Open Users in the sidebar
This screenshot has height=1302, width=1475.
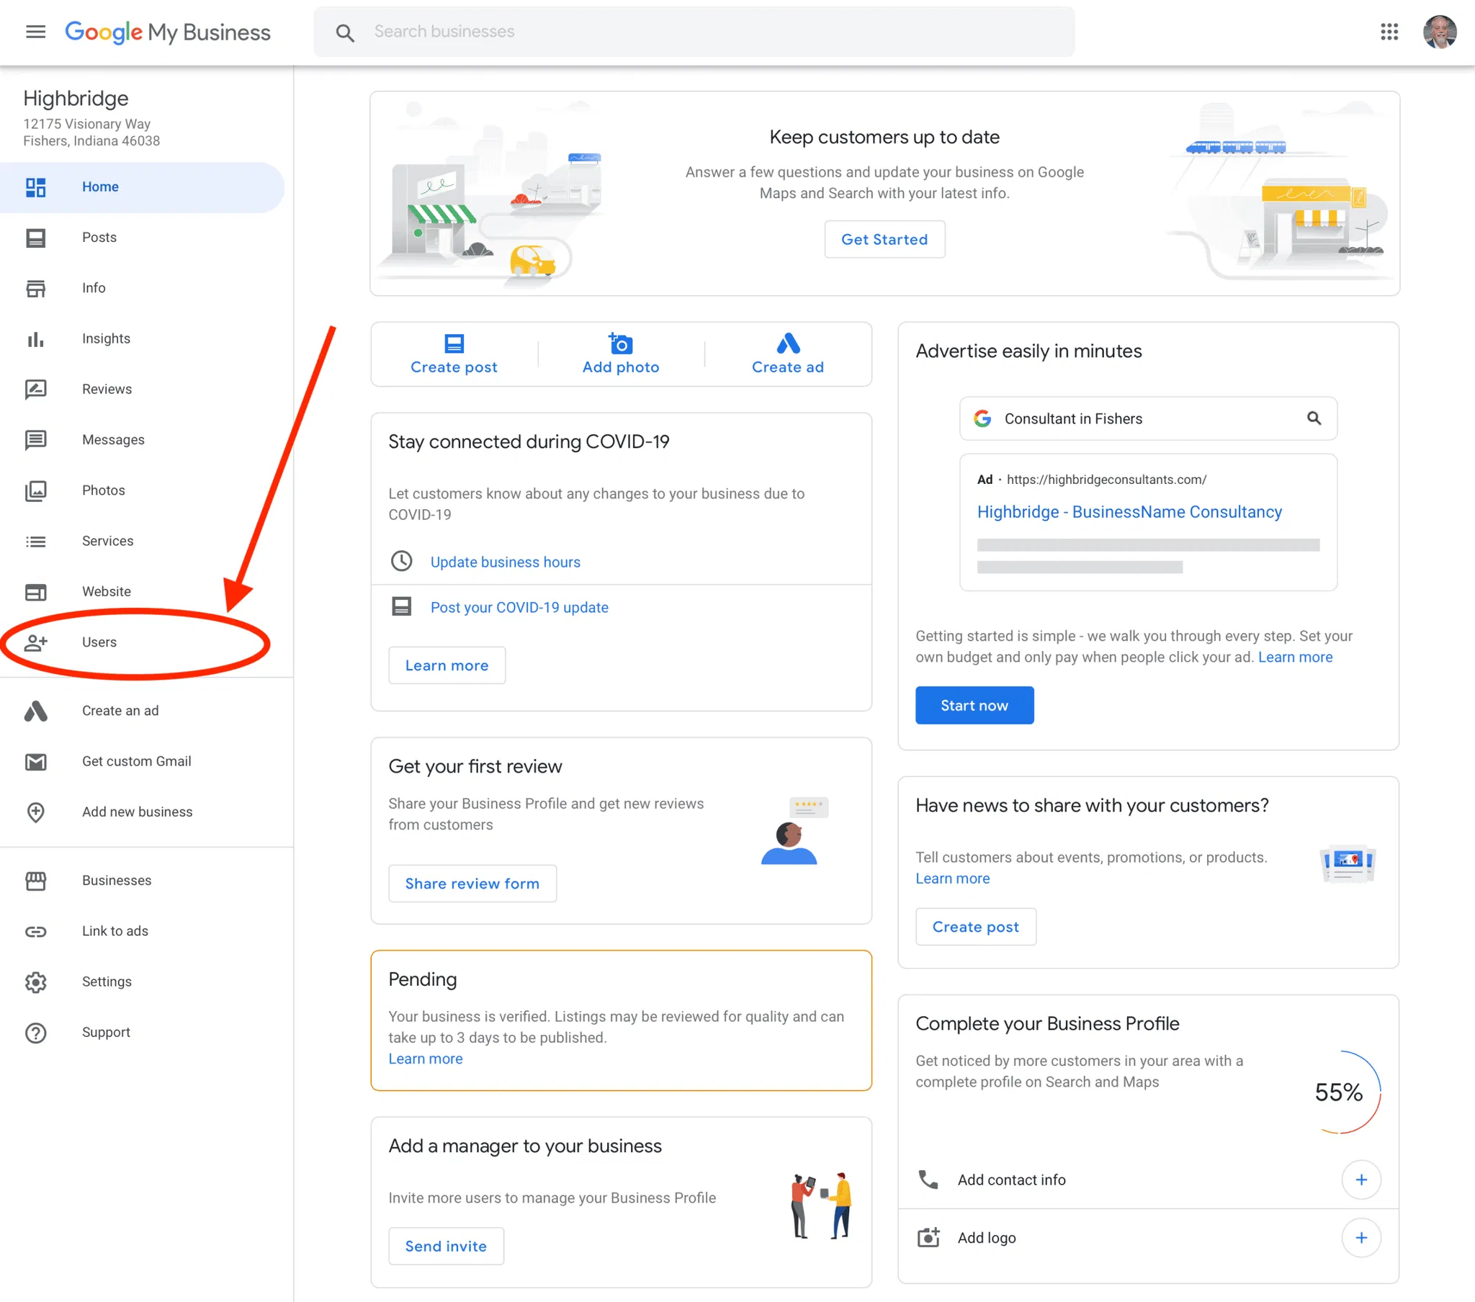click(99, 642)
